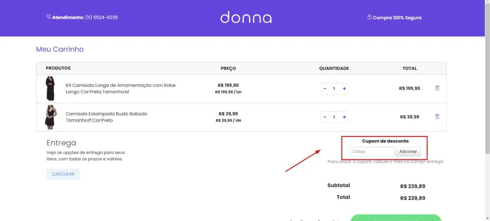Delete the Kit Camisola Longa item

437,88
